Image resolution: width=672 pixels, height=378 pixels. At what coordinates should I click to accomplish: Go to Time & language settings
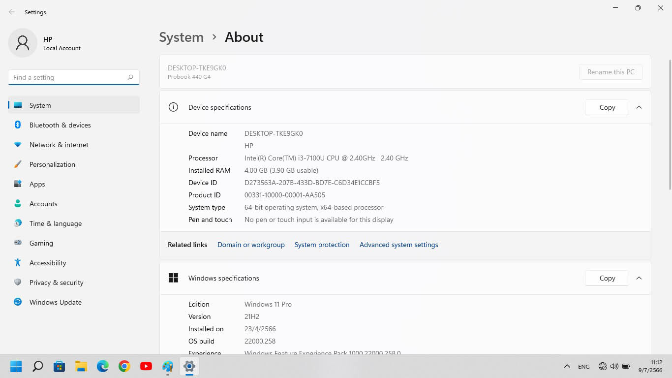[74, 223]
